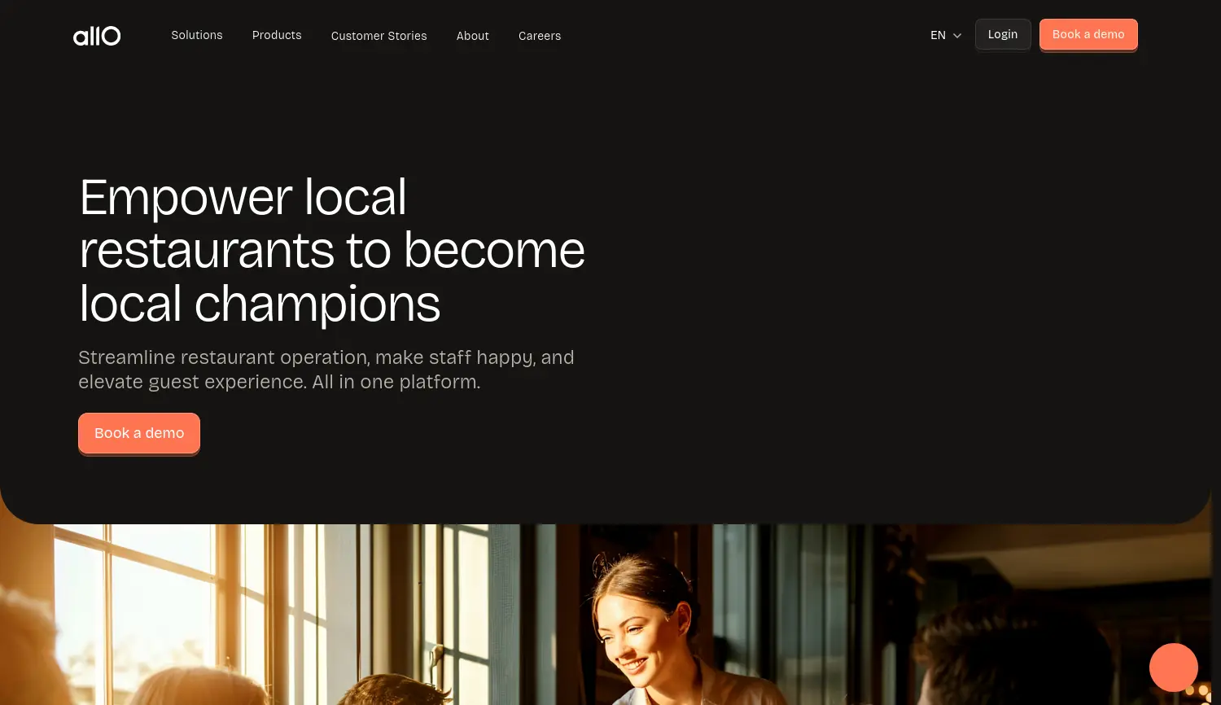Click the "Streamline restaurant operation" subtitle line
Viewport: 1221px width, 705px height.
click(x=326, y=357)
